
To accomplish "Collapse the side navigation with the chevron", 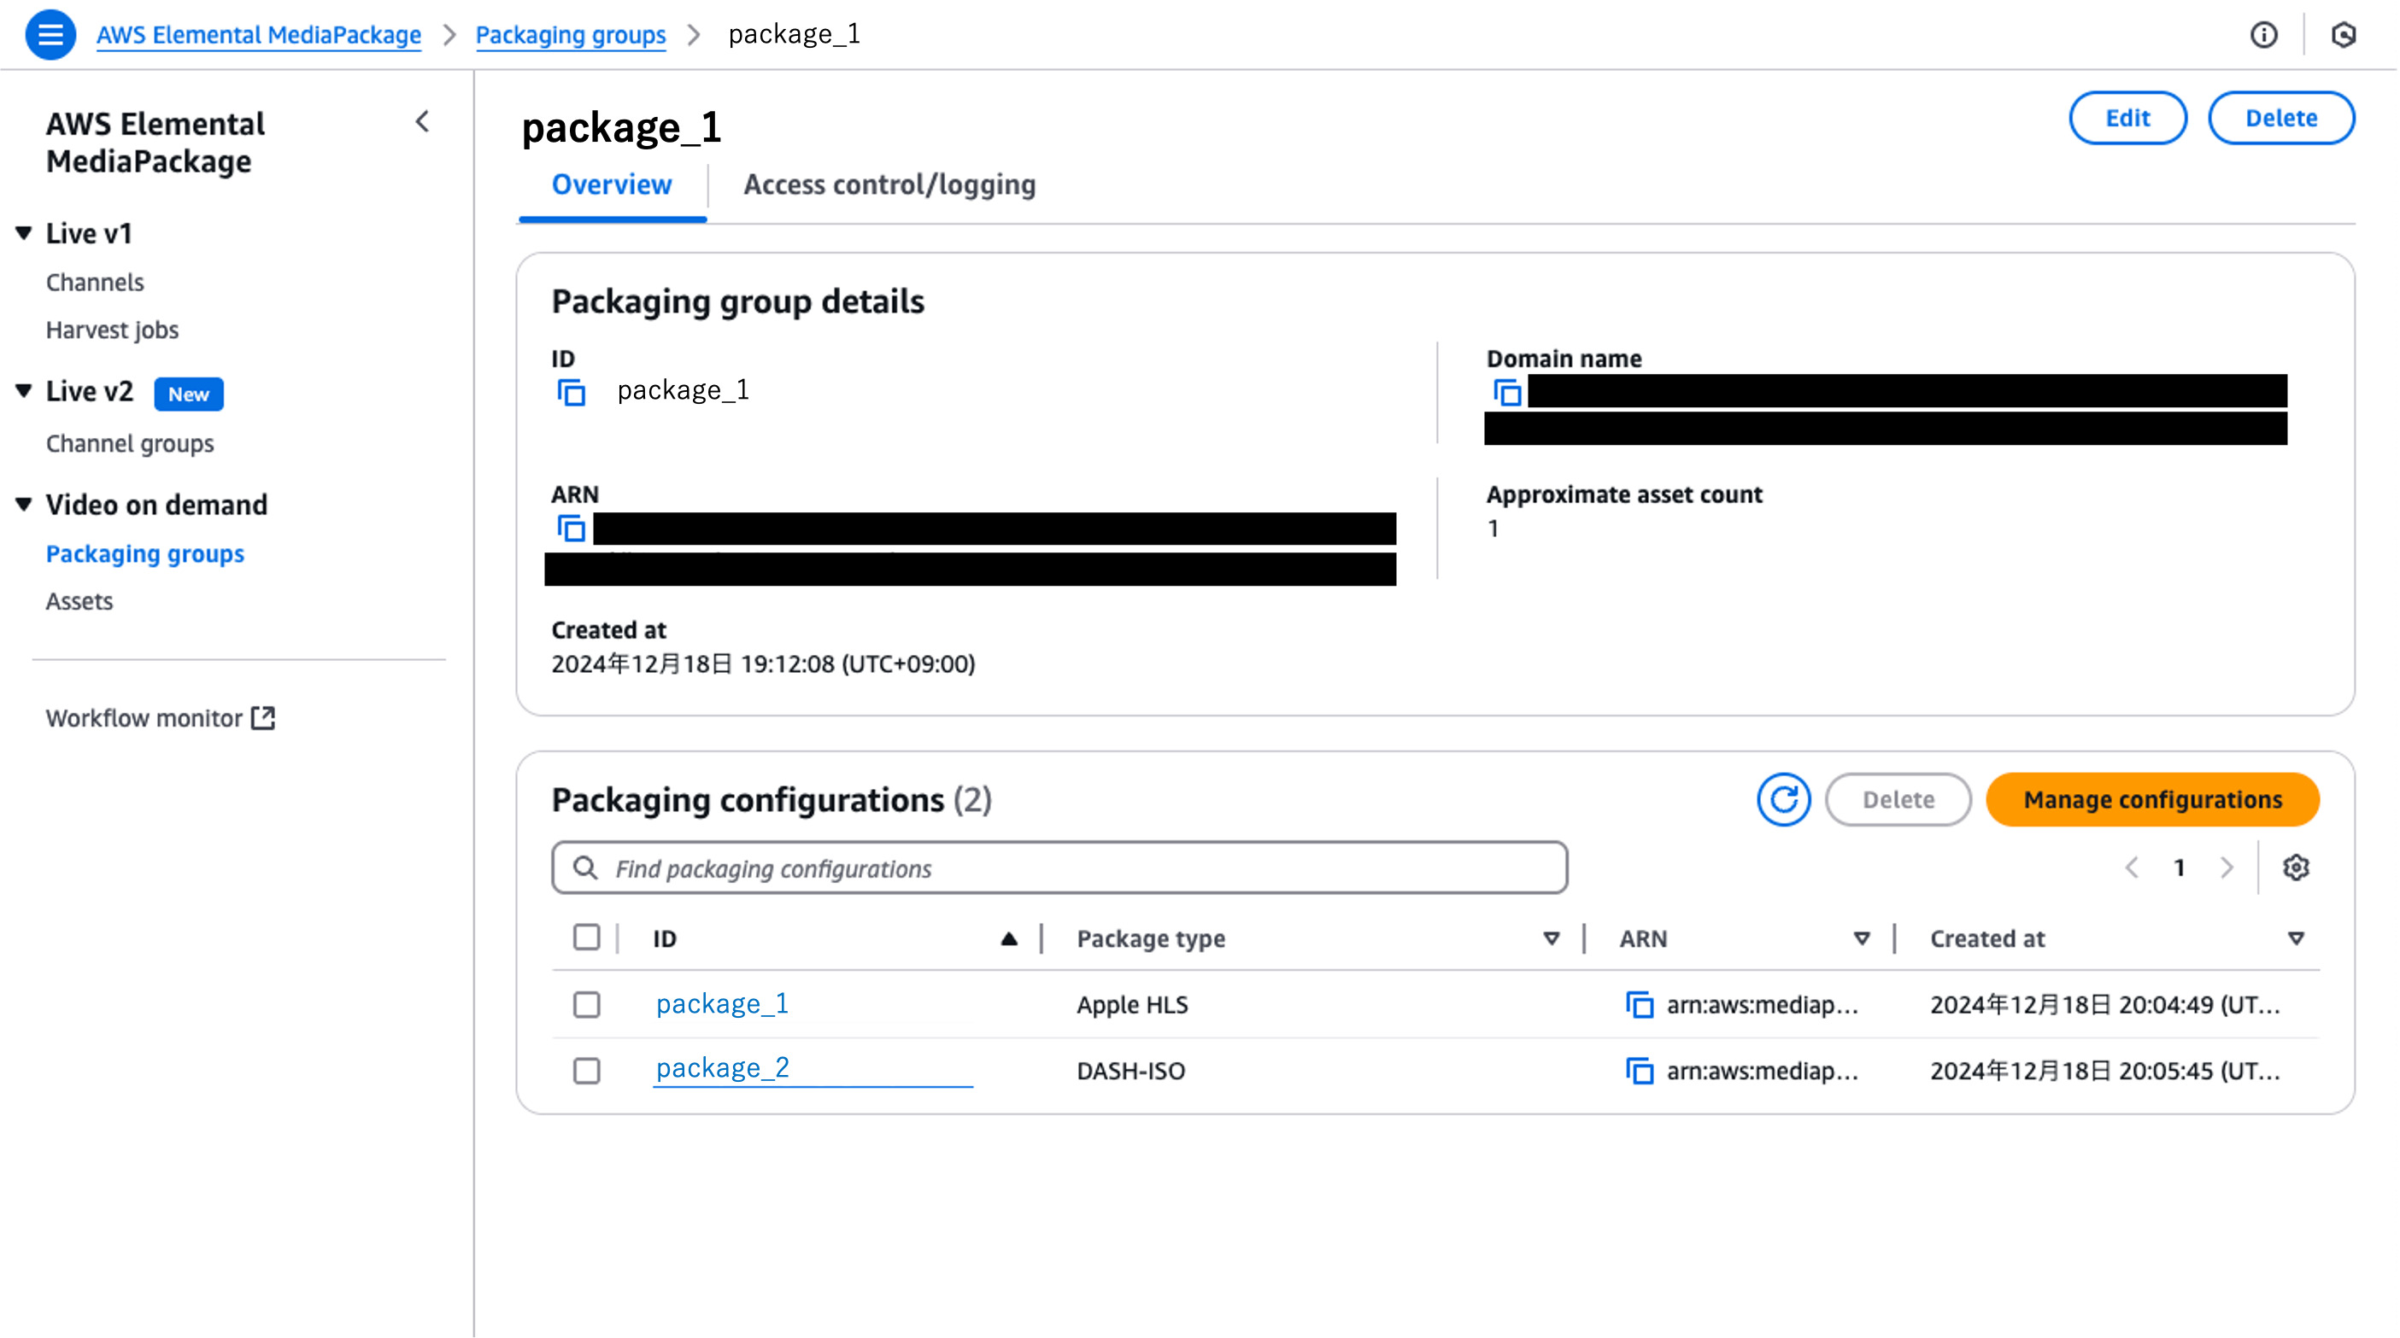I will 422,122.
